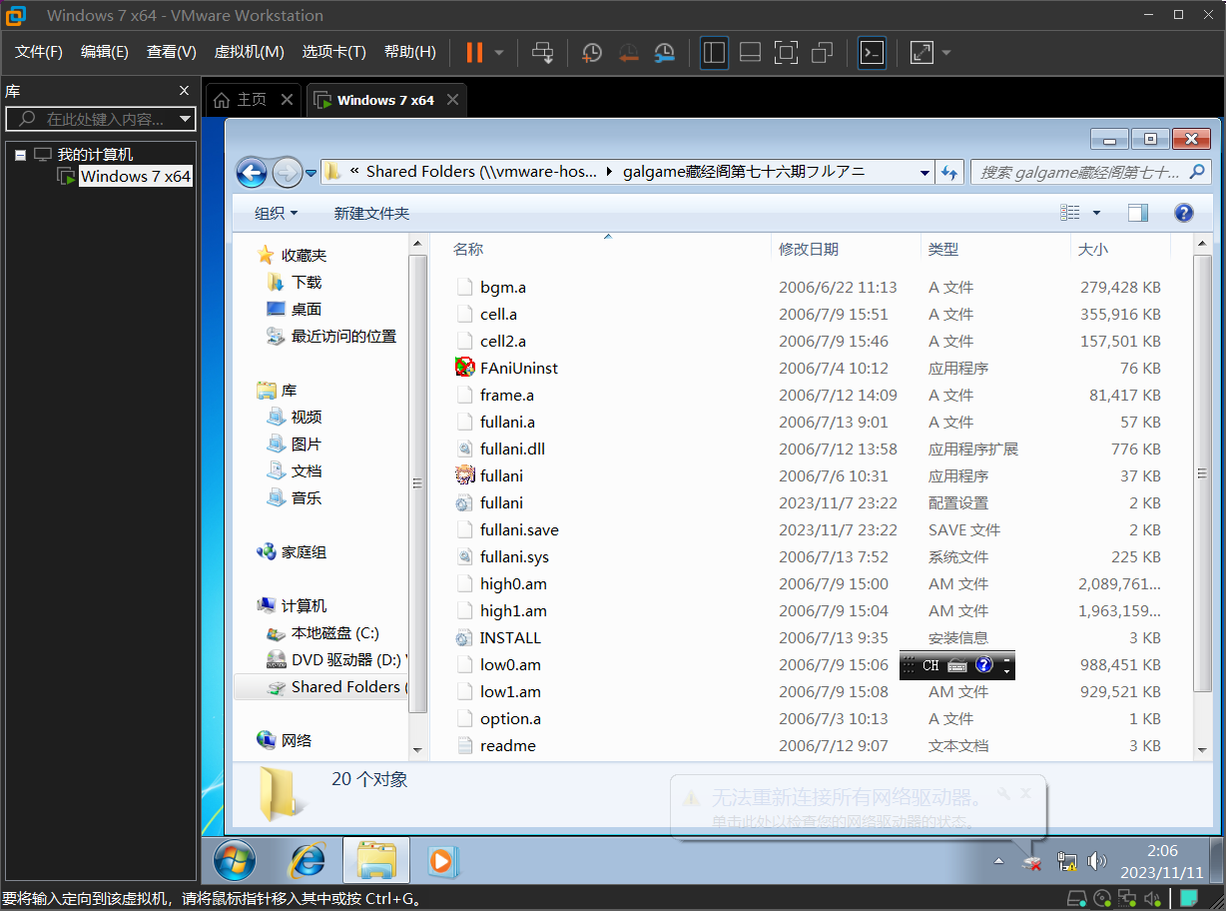Viewport: 1226px width, 911px height.
Task: Open the 帮助(H) menu
Action: tap(410, 52)
